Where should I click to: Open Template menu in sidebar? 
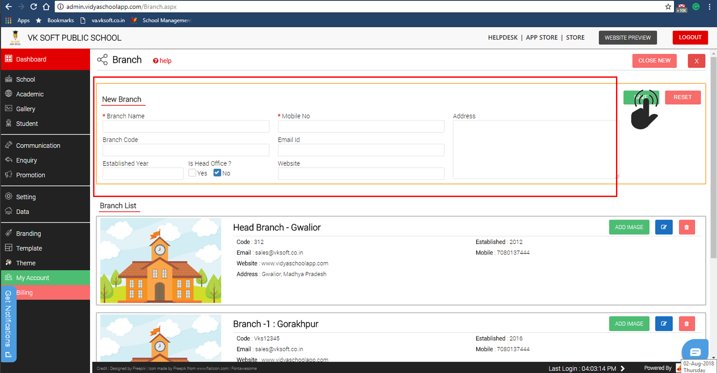(45, 248)
